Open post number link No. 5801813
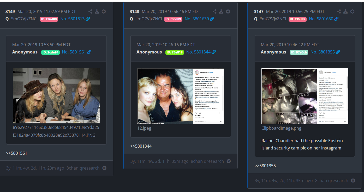This screenshot has width=364, height=192. click(x=73, y=19)
